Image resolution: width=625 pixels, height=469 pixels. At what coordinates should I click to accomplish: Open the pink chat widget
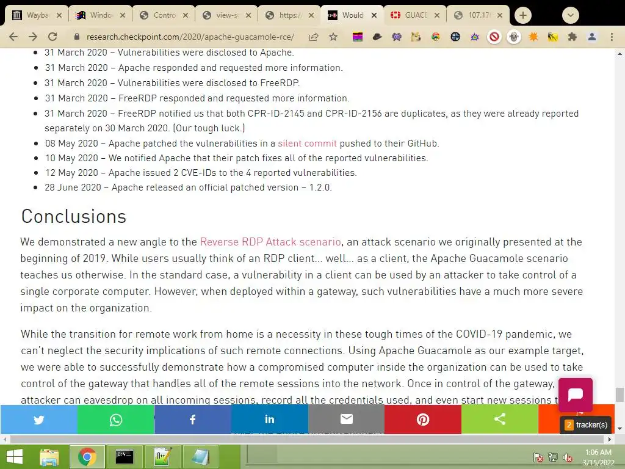pos(576,395)
